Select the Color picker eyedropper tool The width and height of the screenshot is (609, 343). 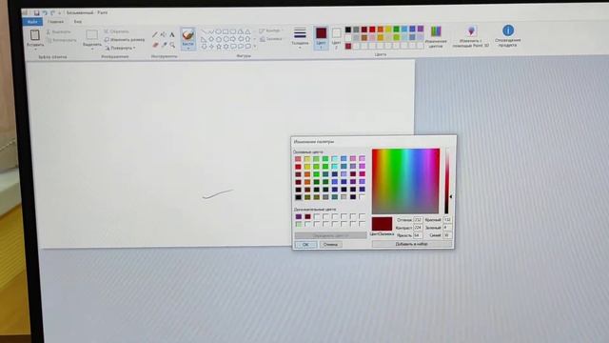pos(164,45)
